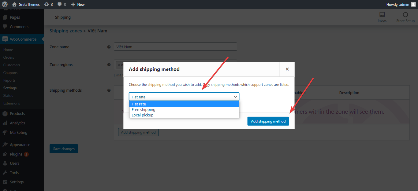Click the WordPress logo icon

tap(5, 4)
